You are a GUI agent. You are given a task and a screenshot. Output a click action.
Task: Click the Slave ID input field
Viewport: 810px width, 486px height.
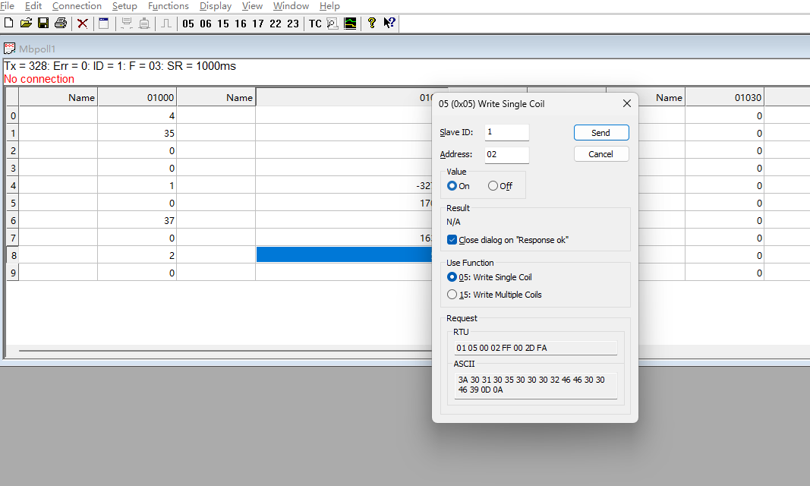coord(506,132)
